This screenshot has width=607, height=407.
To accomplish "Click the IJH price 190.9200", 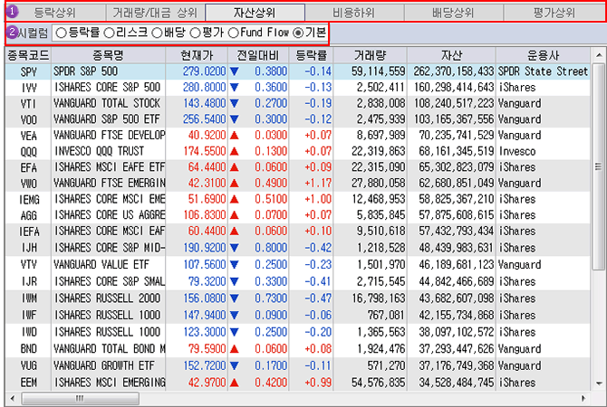I will [205, 248].
